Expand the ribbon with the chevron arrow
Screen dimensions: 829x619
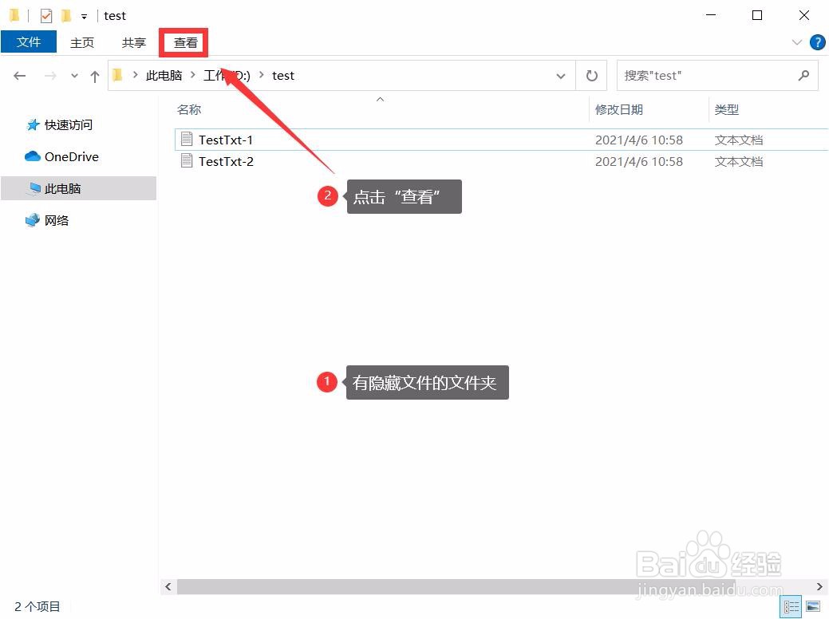point(796,42)
